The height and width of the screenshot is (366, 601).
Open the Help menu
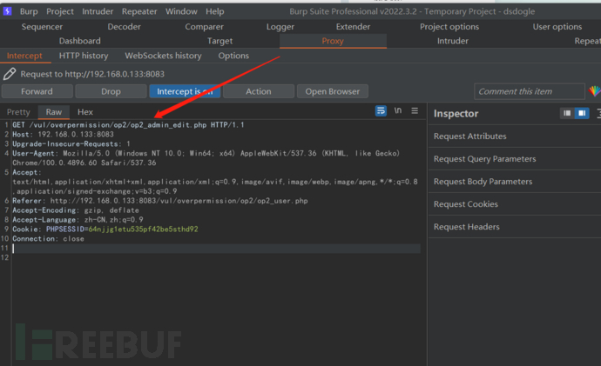pos(214,11)
